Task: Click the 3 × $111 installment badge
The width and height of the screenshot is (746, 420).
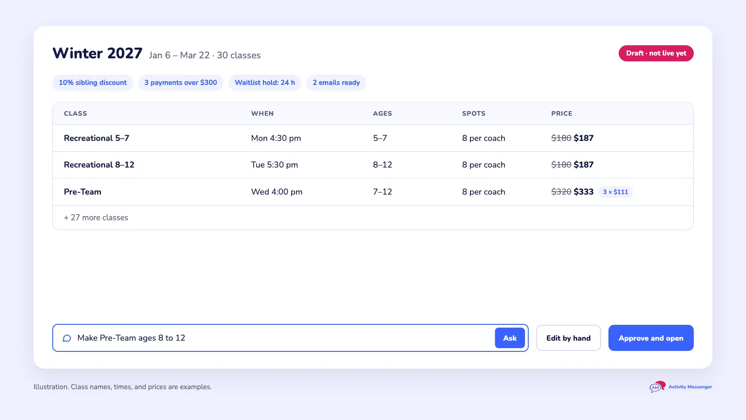Action: 615,192
